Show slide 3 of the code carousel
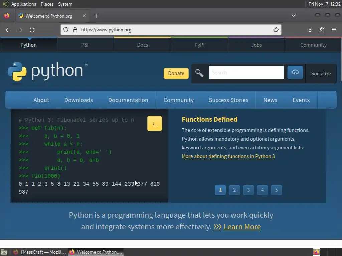Image resolution: width=342 pixels, height=256 pixels. (x=248, y=190)
